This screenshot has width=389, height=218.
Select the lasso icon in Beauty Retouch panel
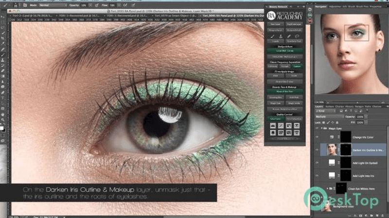click(297, 36)
